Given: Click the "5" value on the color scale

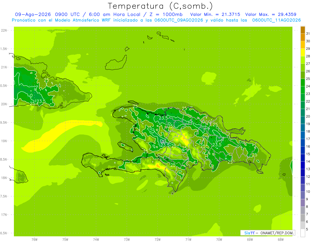Looking at the screenshot, I should 307,229.
